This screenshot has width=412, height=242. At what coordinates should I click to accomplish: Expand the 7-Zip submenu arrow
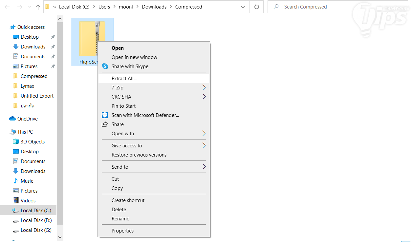point(204,88)
